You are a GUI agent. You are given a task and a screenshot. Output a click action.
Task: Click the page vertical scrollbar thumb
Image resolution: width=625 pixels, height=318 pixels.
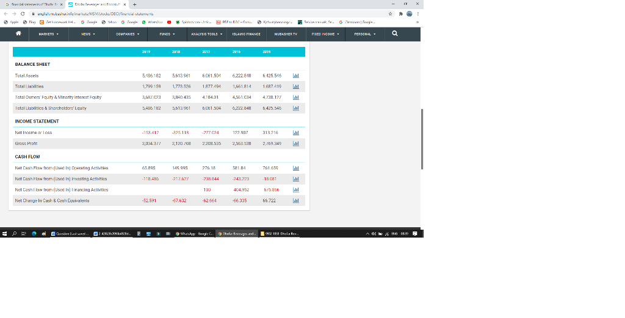tap(422, 139)
